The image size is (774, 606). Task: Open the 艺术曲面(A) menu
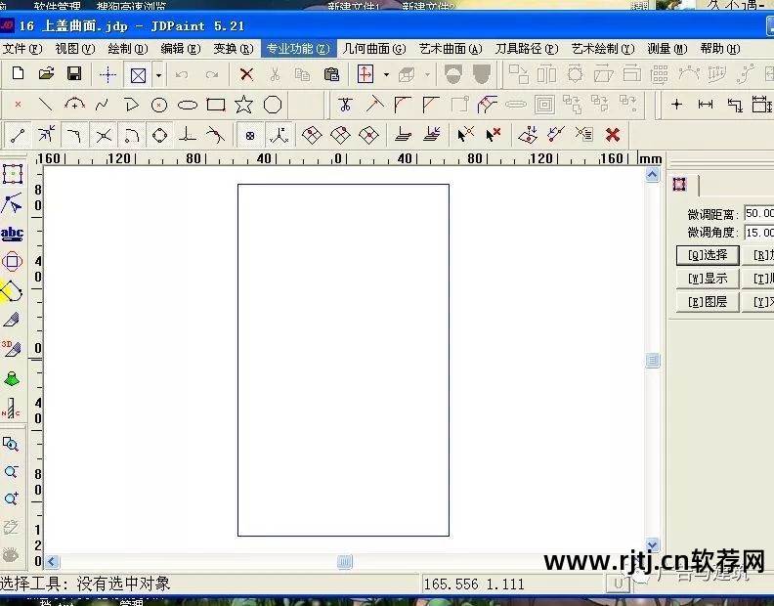tap(451, 49)
